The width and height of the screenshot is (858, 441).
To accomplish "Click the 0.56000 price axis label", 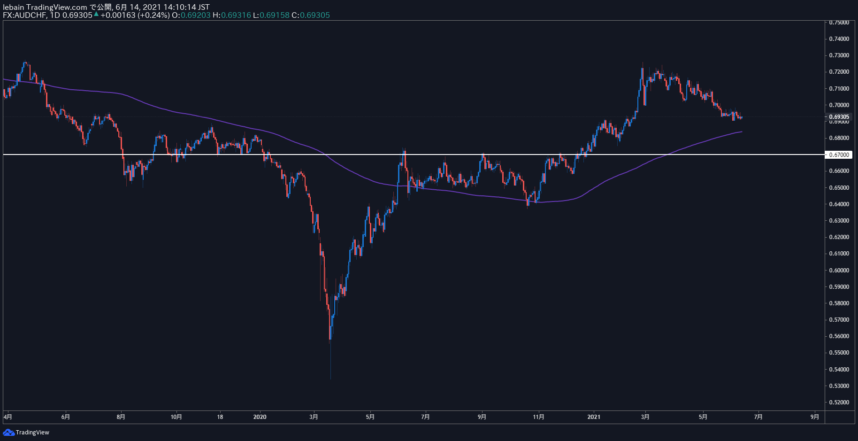I will coord(839,336).
